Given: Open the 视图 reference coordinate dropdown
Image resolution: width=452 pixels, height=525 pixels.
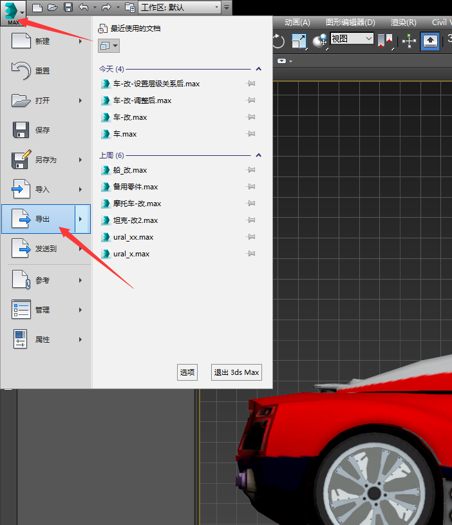Looking at the screenshot, I should (x=352, y=39).
